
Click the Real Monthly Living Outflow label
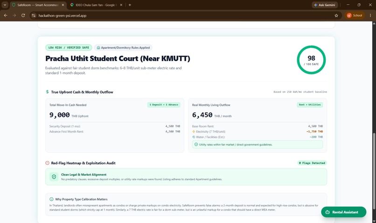click(211, 105)
